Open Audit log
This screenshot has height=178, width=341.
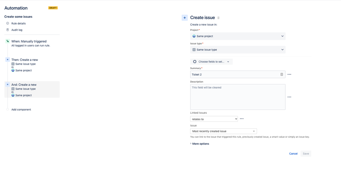coord(17,30)
